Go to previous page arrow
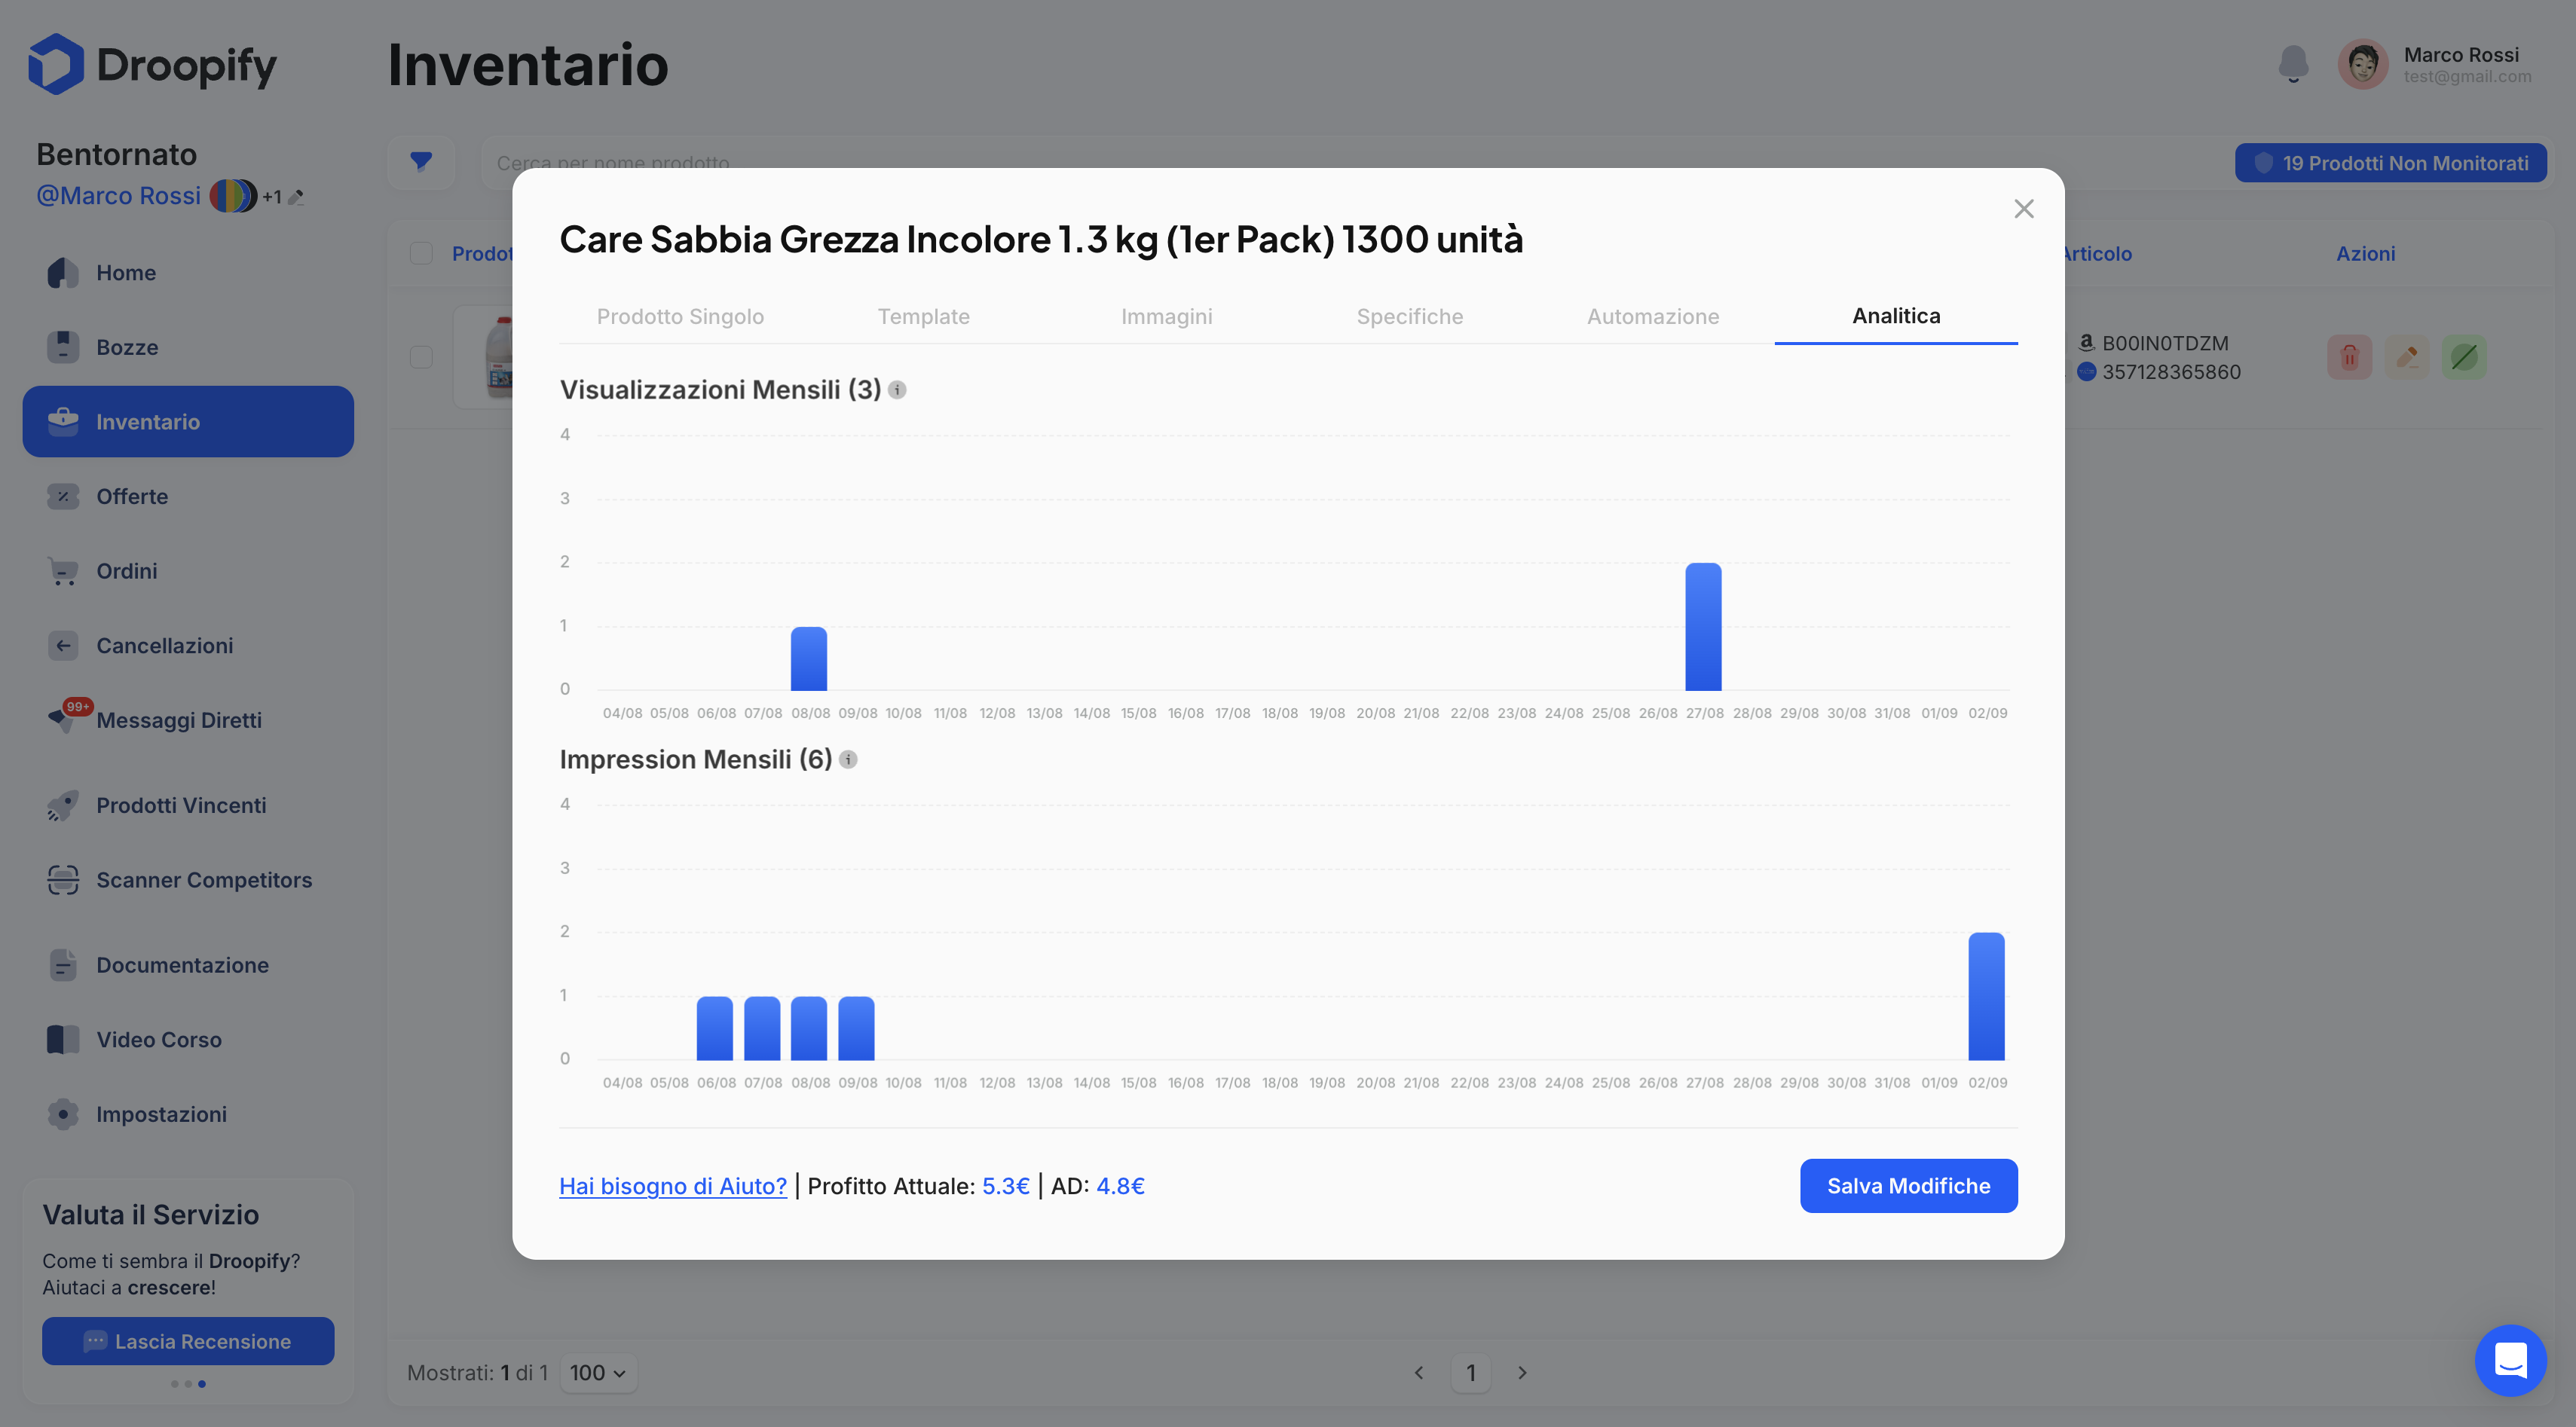 click(x=1419, y=1373)
